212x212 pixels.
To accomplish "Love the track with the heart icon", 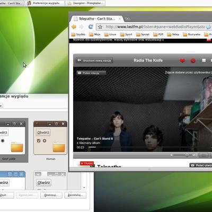I will coord(182,60).
